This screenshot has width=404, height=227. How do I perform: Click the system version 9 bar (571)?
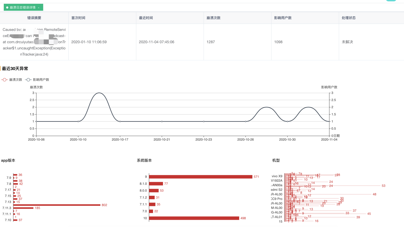tap(201, 177)
